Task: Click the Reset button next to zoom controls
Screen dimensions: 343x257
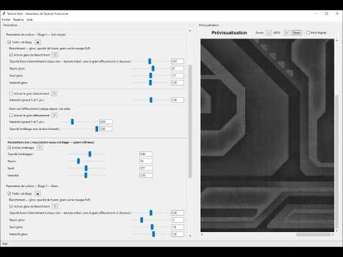Action: pyautogui.click(x=297, y=33)
